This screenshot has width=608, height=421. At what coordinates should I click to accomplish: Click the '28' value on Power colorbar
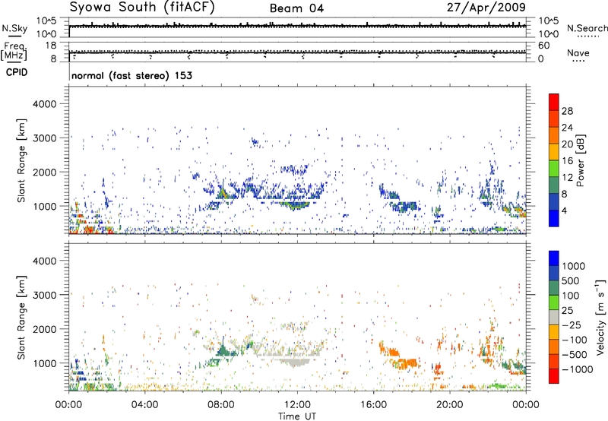[567, 111]
